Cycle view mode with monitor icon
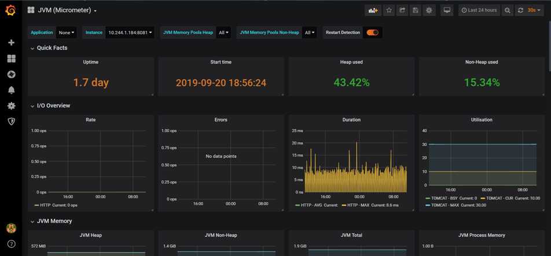This screenshot has width=551, height=256. 447,10
